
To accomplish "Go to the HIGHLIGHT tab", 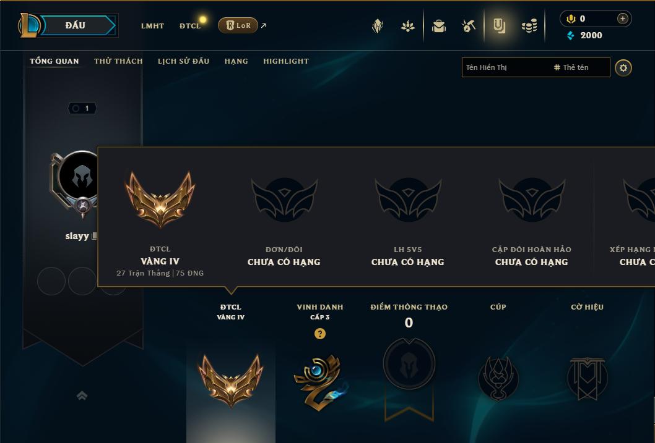I will pyautogui.click(x=286, y=61).
